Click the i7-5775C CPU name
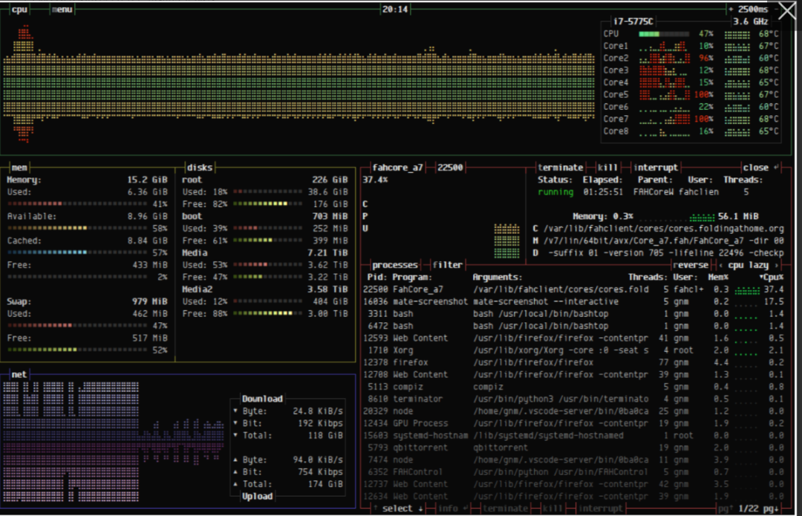The width and height of the screenshot is (802, 516). point(633,22)
